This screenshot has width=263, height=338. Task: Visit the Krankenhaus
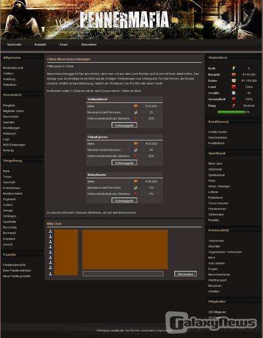pos(12,188)
